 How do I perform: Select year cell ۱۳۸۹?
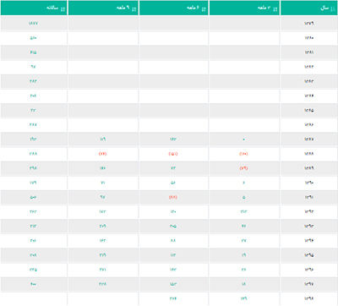click(x=309, y=168)
